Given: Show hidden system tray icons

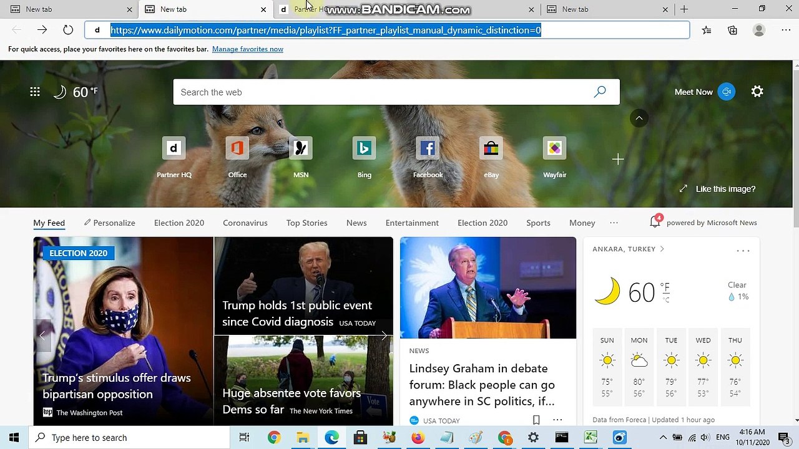Looking at the screenshot, I should 663,437.
